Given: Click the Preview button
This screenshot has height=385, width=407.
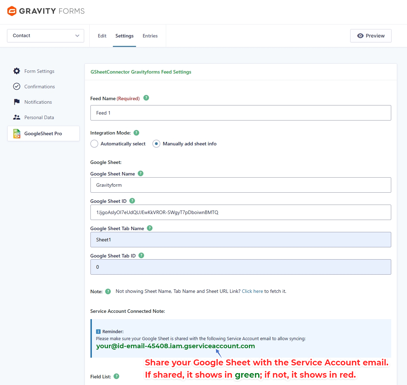Looking at the screenshot, I should [371, 35].
